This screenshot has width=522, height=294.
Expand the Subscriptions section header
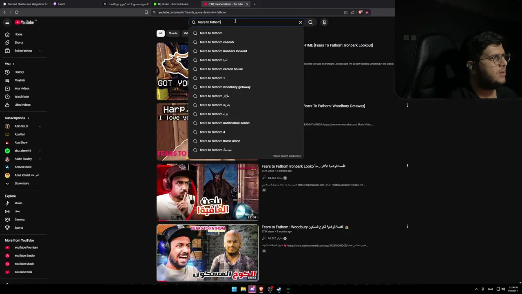coord(17,118)
